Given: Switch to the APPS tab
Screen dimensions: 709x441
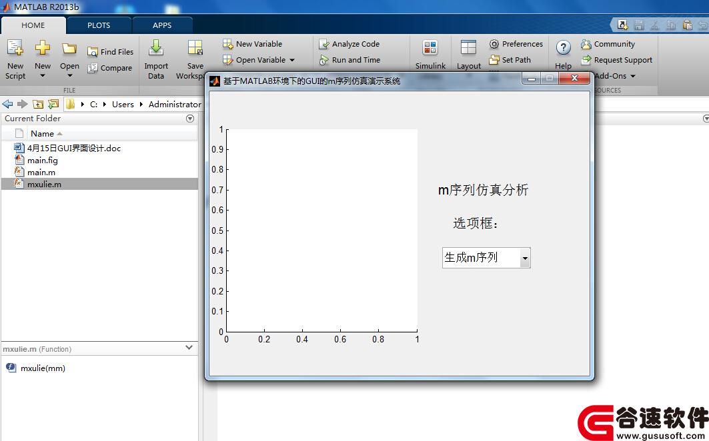Looking at the screenshot, I should point(162,25).
